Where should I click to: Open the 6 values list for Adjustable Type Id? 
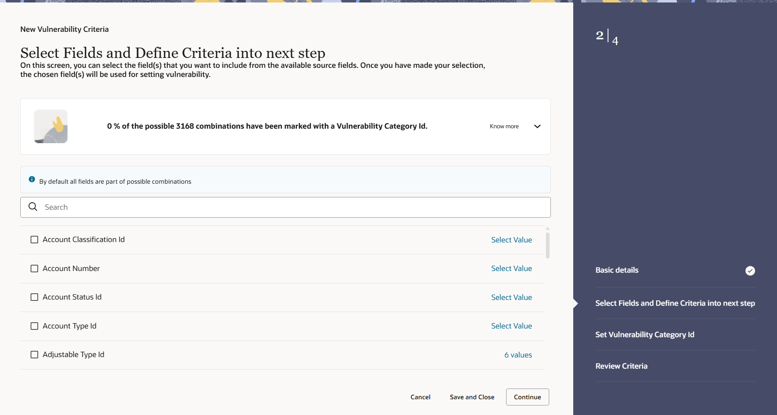click(518, 355)
